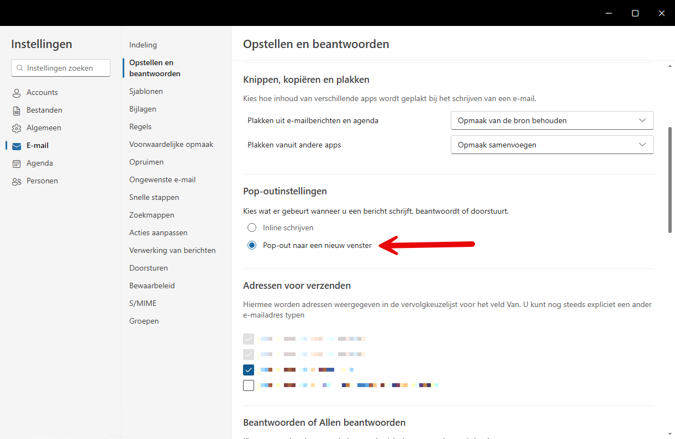Open the Opmaak van de bron behouden dropdown

click(552, 120)
